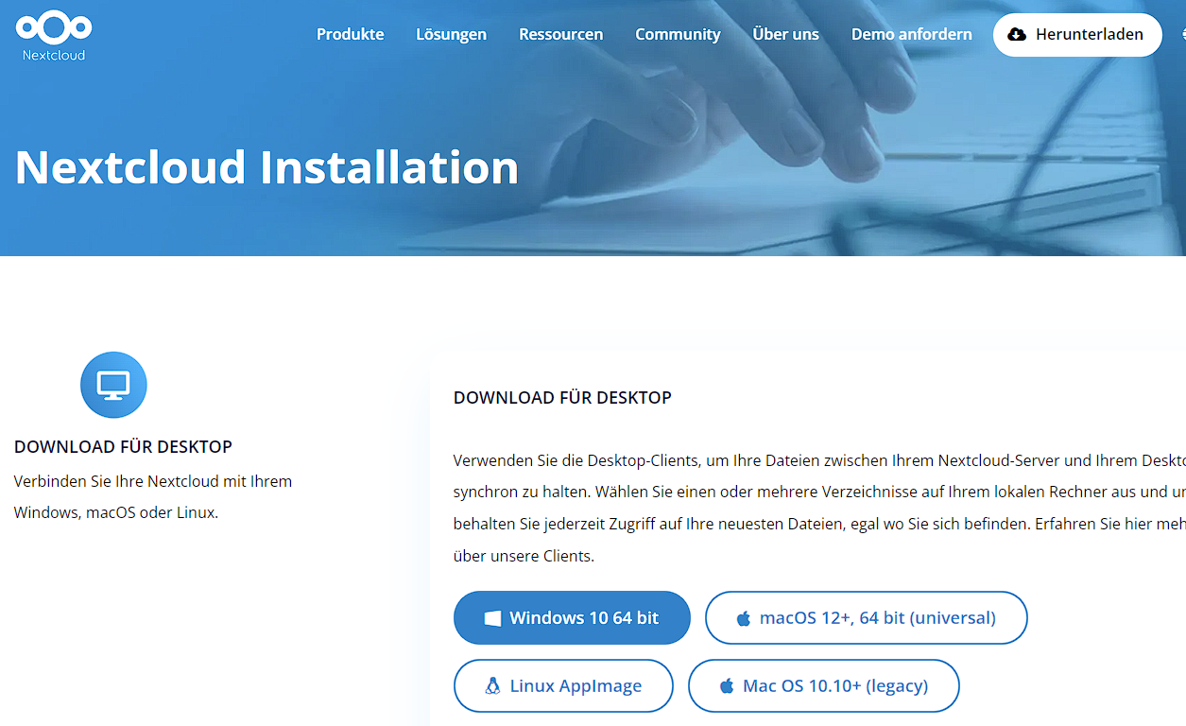This screenshot has height=726, width=1186.
Task: Click the blue desktop monitor icon
Action: 113,385
